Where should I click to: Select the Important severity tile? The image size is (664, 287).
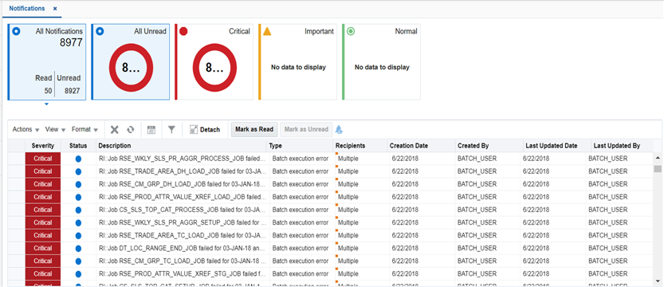[297, 62]
